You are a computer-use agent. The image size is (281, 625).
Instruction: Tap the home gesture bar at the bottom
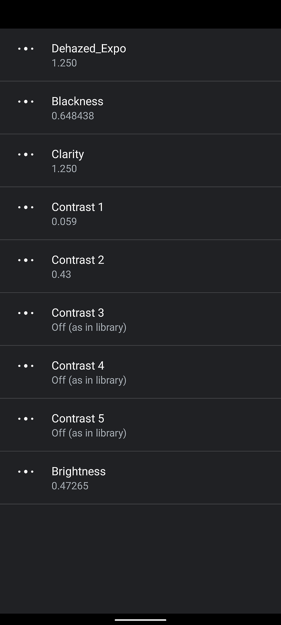pyautogui.click(x=140, y=620)
